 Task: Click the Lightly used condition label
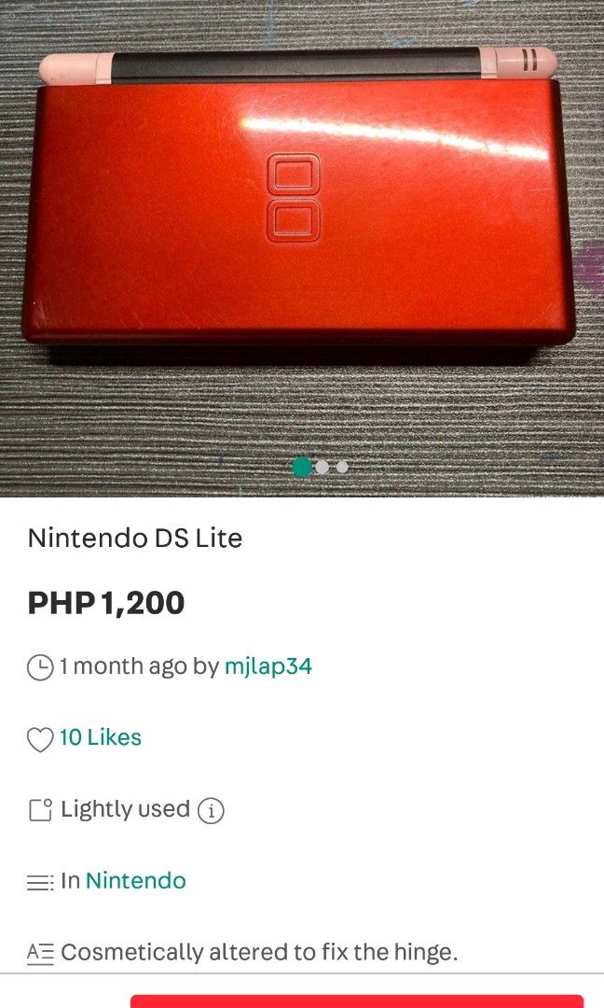(125, 809)
